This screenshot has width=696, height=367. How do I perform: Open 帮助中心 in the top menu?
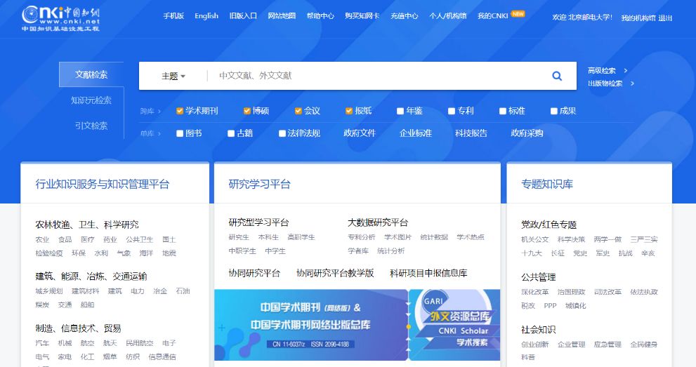pos(320,16)
